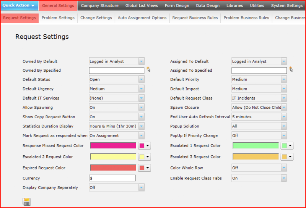
Task: Toggle the Color Whole Row Off setting
Action: [259, 168]
